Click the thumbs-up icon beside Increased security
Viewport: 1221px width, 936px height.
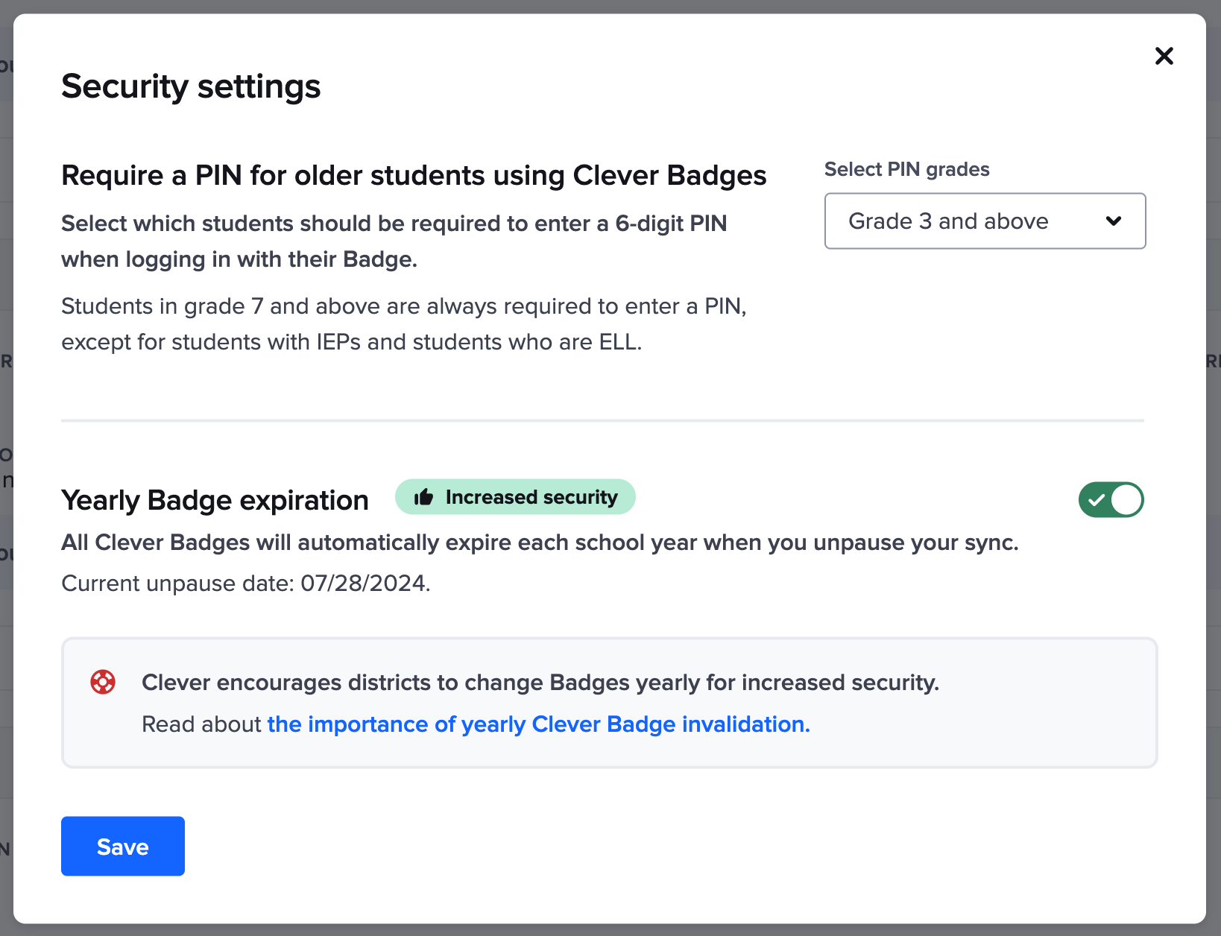(423, 497)
